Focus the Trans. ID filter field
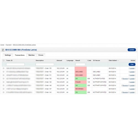138x138 pixels. coord(15,64)
